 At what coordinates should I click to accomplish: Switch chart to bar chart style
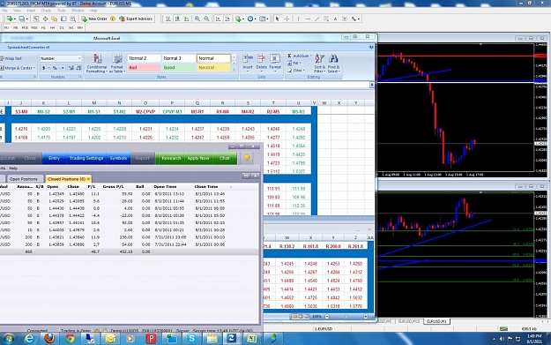pyautogui.click(x=168, y=19)
